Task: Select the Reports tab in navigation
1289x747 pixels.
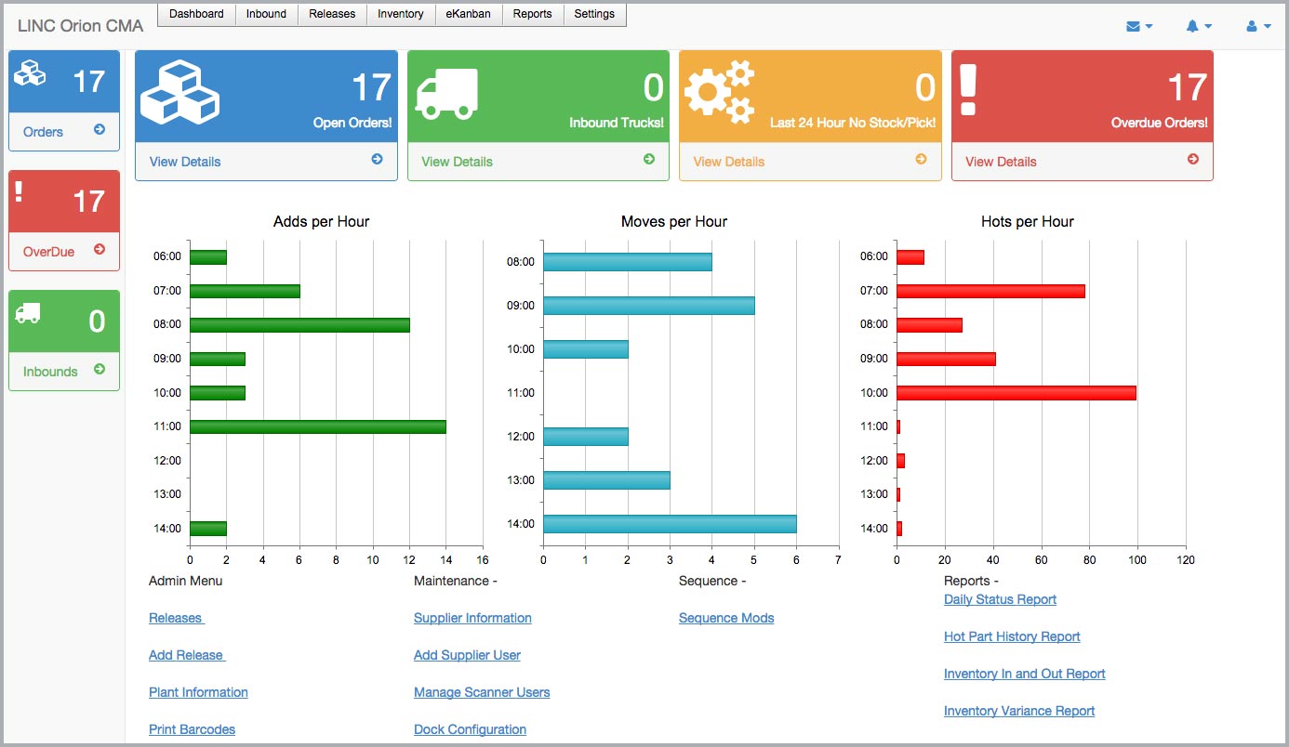Action: pos(532,14)
